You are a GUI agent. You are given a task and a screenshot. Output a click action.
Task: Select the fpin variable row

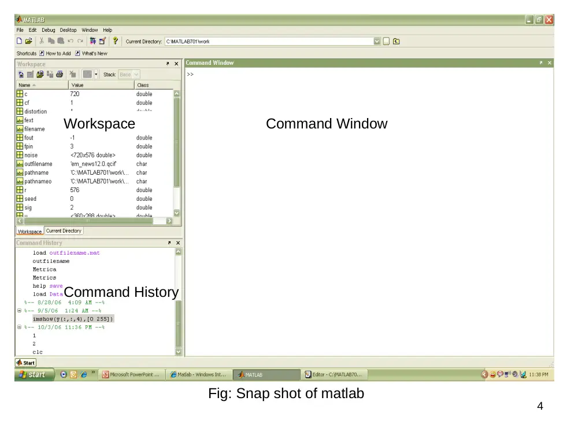pyautogui.click(x=95, y=146)
